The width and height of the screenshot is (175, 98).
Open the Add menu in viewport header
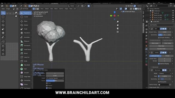pyautogui.click(x=51, y=9)
